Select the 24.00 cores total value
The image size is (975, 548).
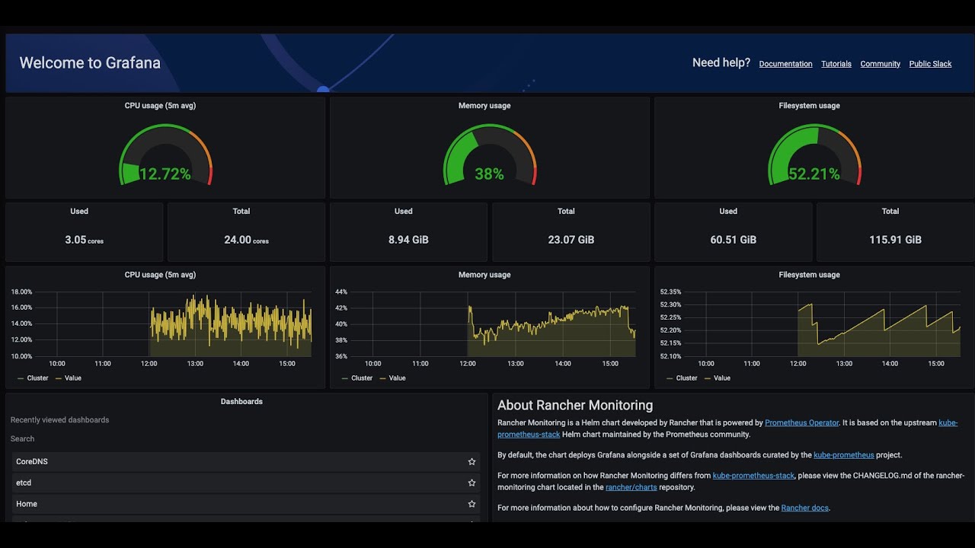coord(246,240)
